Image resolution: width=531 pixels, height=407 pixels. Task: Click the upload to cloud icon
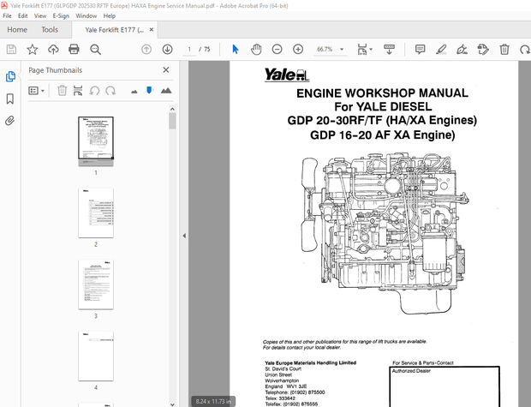(53, 50)
